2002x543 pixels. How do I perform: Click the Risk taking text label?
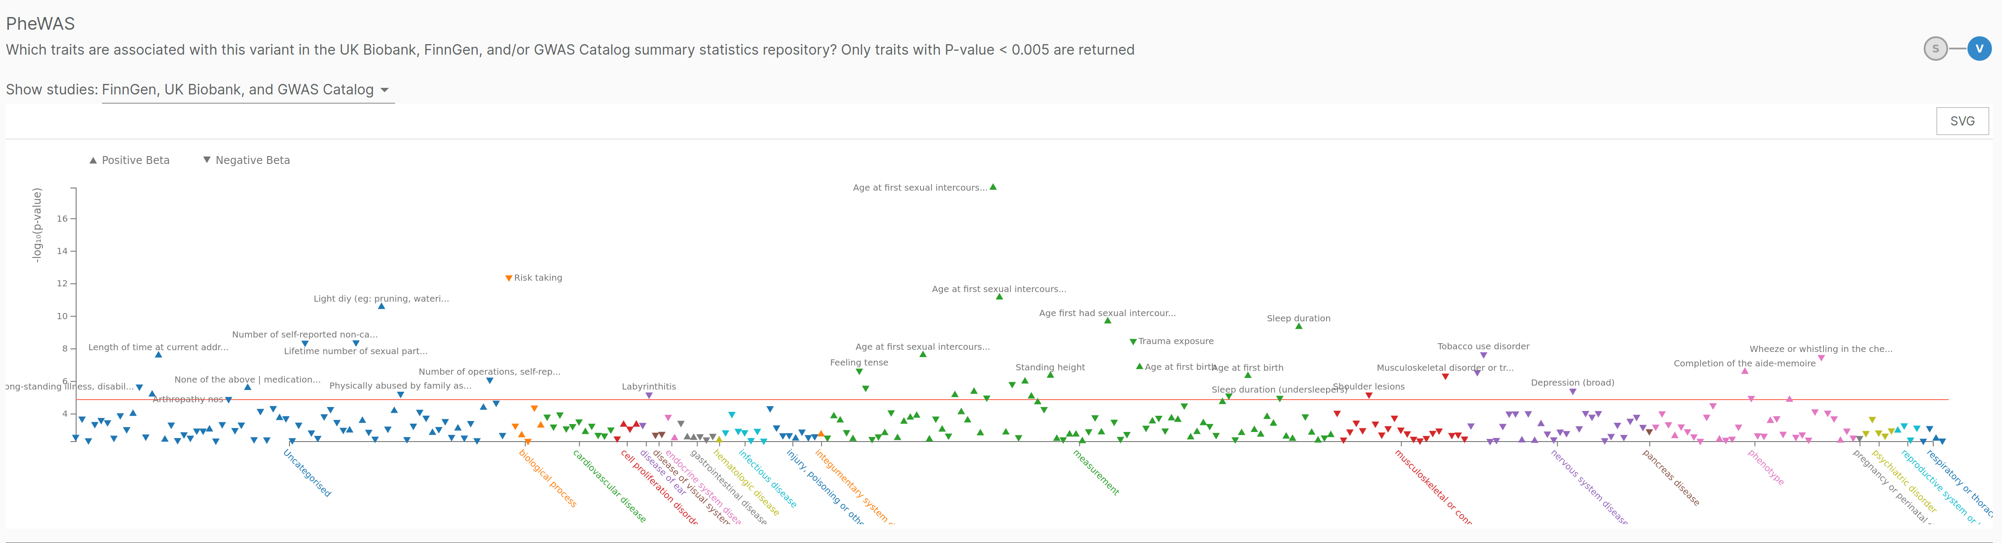click(x=538, y=278)
